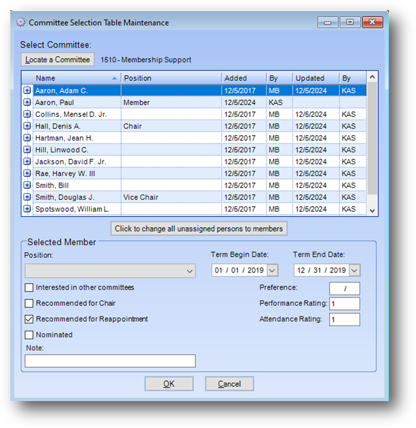The image size is (416, 428).
Task: Open the Term End Date calendar dropdown
Action: [354, 270]
